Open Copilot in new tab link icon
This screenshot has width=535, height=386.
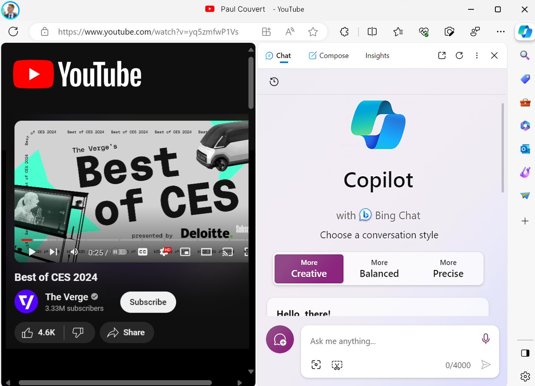[x=442, y=55]
